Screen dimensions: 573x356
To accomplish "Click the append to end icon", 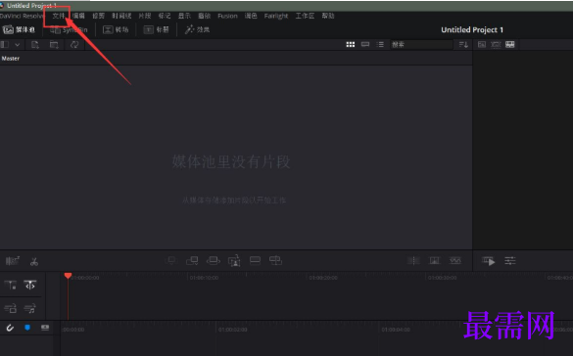I will 192,260.
